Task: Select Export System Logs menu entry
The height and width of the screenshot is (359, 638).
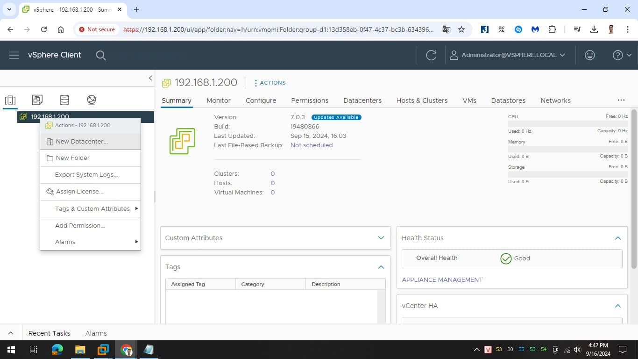Action: pos(90,175)
